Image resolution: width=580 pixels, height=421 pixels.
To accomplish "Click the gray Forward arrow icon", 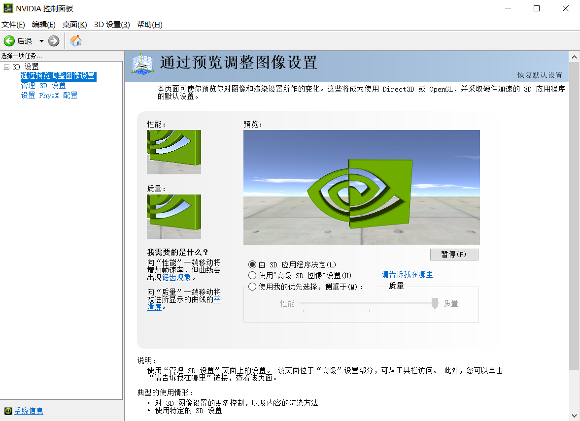I will point(54,41).
